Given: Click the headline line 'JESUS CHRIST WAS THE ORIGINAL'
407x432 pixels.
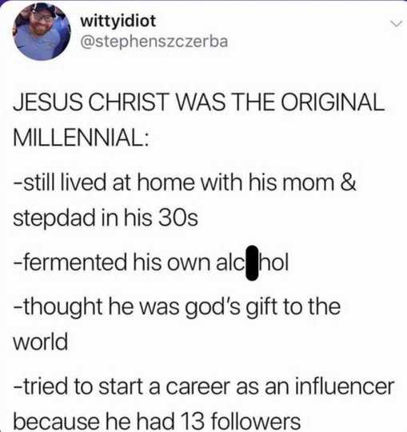Looking at the screenshot, I should coord(199,102).
